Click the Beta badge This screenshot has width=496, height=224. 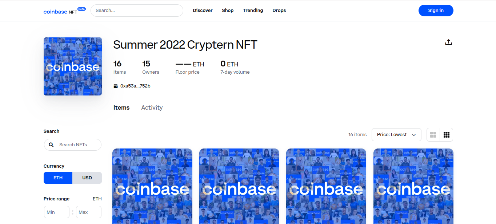[81, 9]
